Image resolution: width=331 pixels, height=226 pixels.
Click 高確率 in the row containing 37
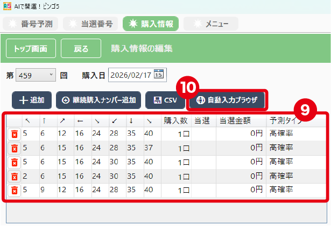281,148
